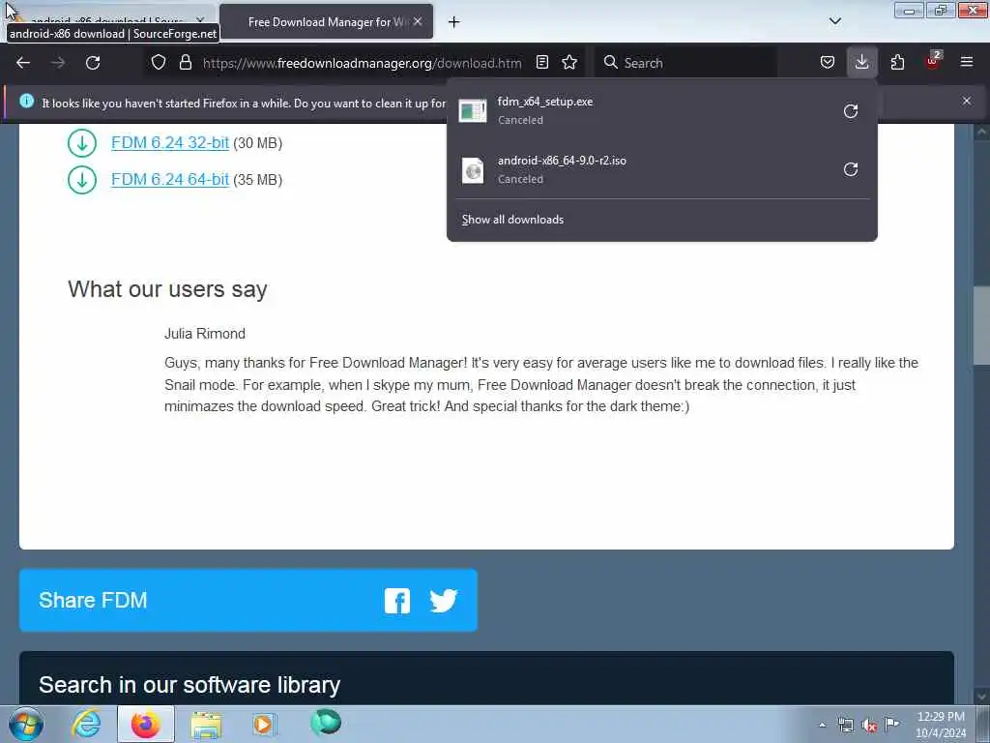Open the Pocket save icon

828,63
